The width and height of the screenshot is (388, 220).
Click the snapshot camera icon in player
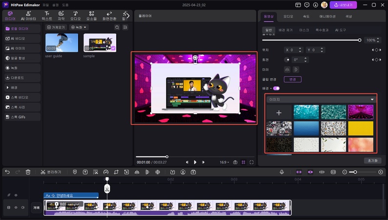point(235,162)
